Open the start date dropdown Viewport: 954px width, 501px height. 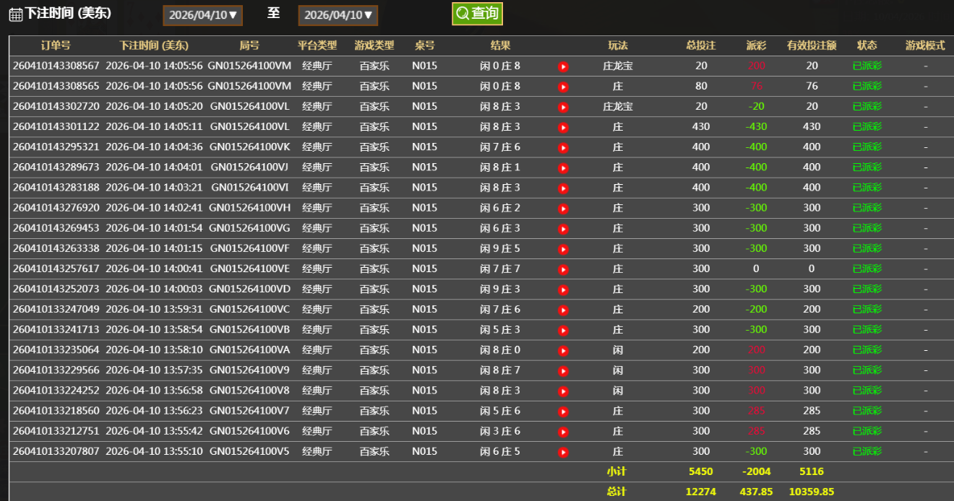click(x=202, y=15)
